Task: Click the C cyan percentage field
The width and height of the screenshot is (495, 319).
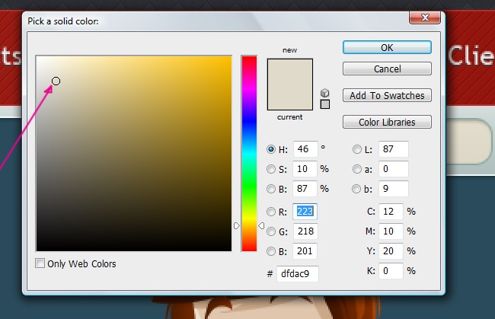Action: click(391, 212)
